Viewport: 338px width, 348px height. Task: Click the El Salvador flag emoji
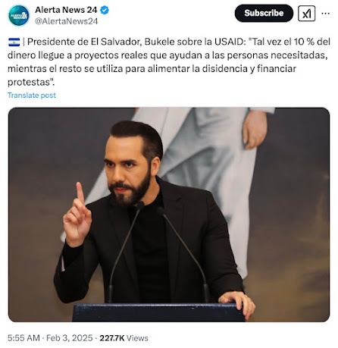tap(14, 42)
